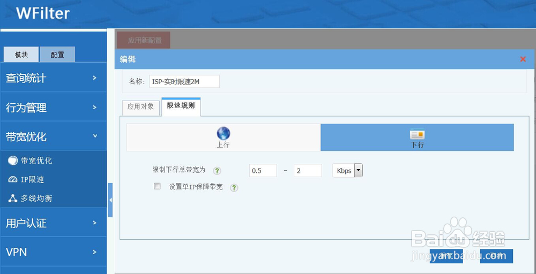Expand the 行为管理 menu section
This screenshot has height=274, width=536.
[54, 107]
